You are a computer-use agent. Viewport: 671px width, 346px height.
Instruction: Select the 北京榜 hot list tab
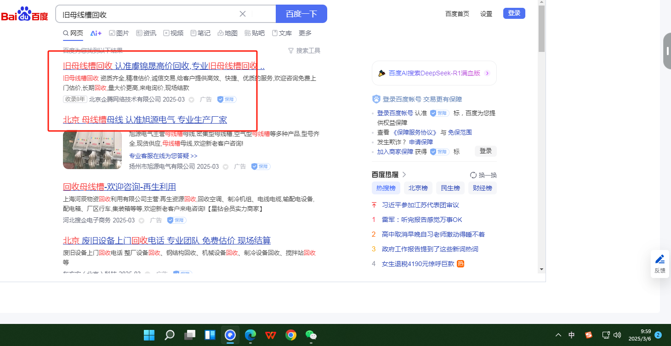[418, 188]
